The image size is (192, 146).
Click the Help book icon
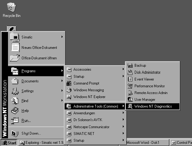point(15,111)
